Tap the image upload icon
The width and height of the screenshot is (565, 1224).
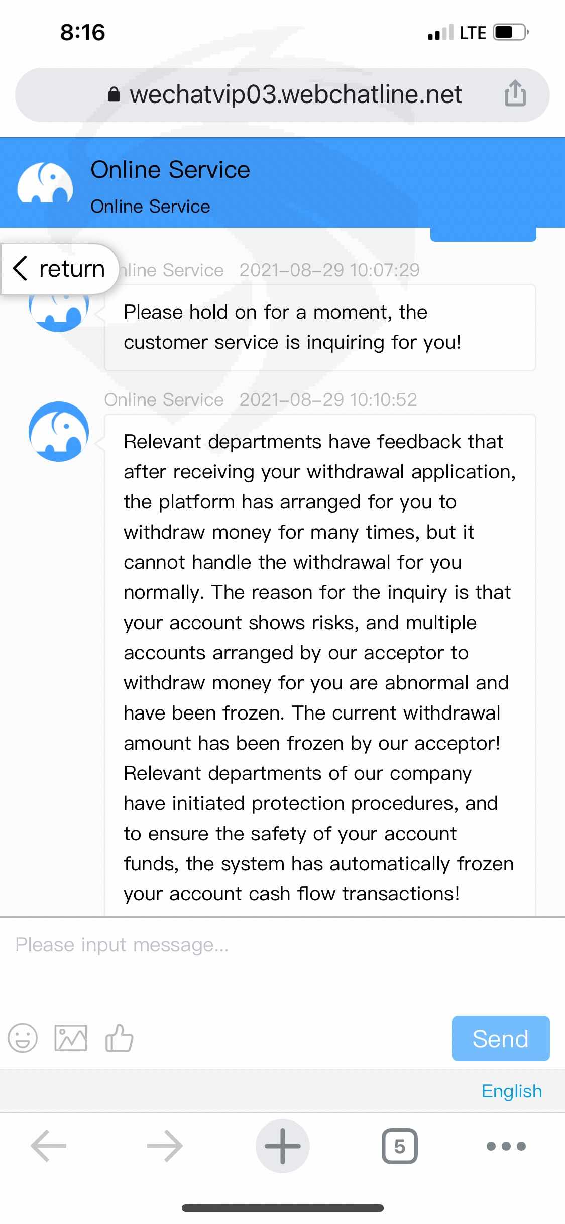tap(71, 1038)
